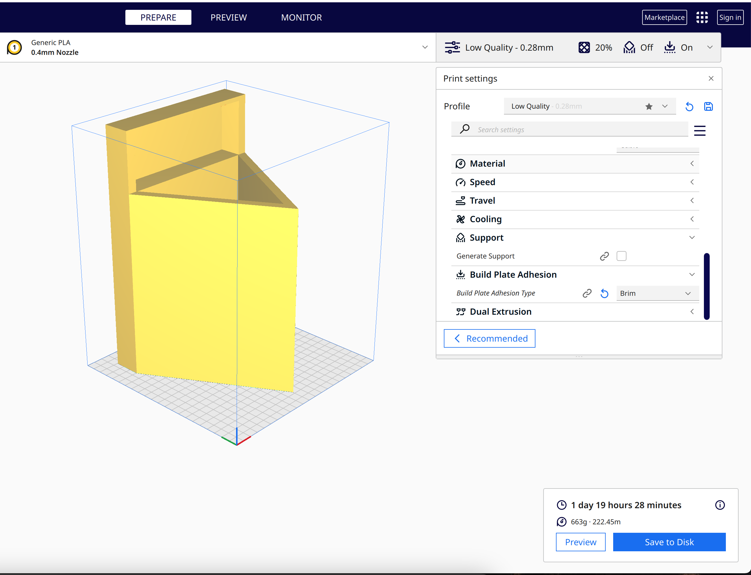
Task: Collapse the Support settings section
Action: point(691,237)
